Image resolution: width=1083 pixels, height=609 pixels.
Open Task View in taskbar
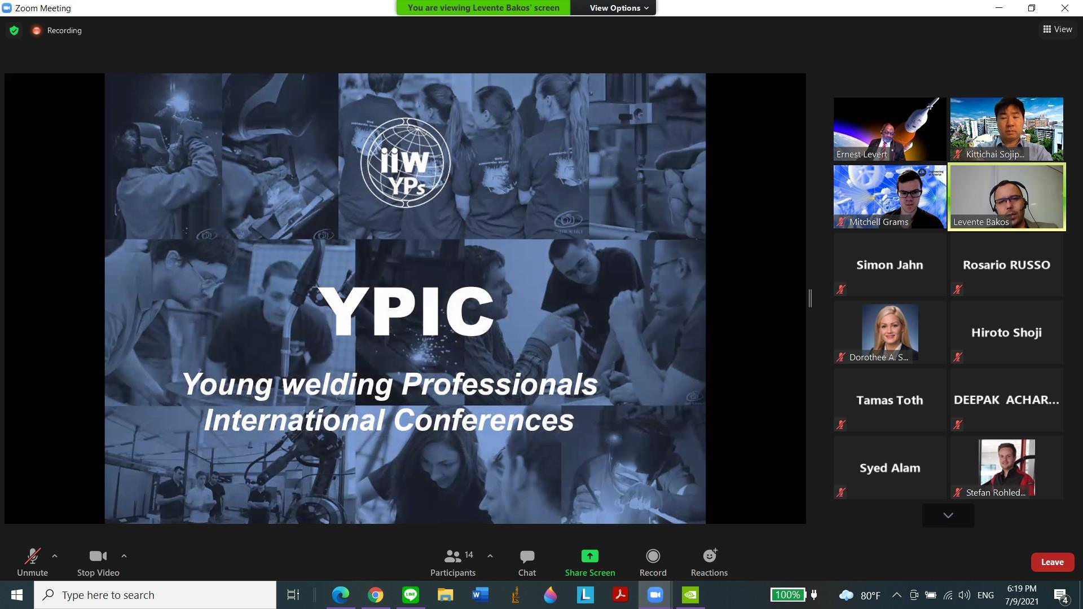click(x=293, y=595)
